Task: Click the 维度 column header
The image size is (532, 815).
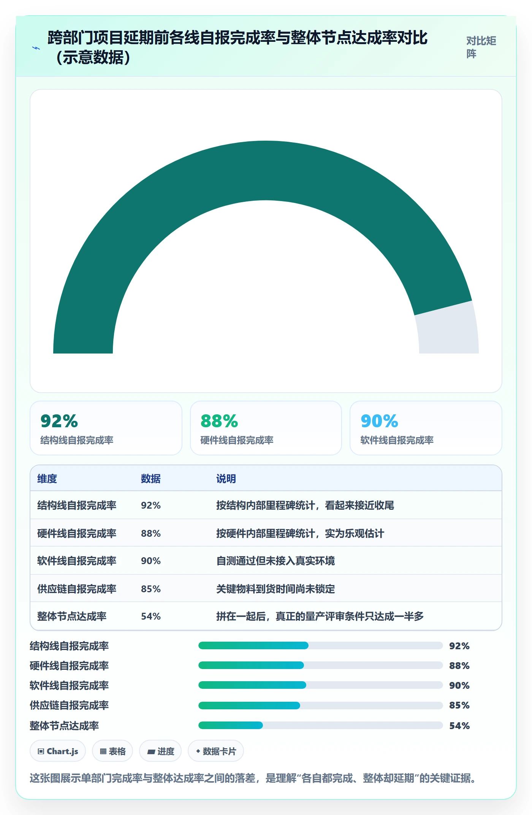Action: tap(47, 479)
